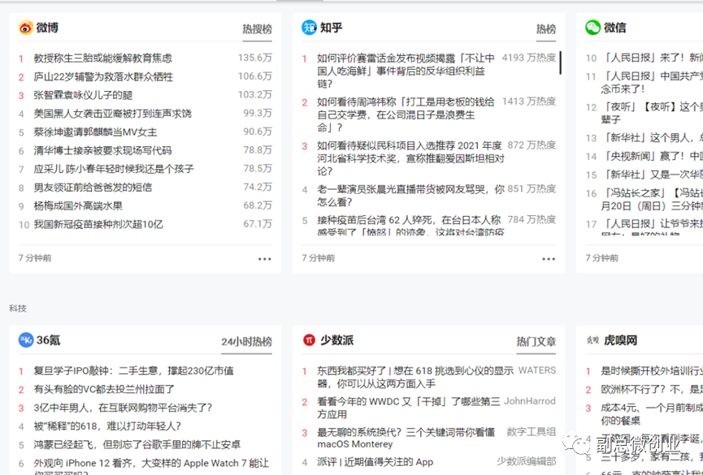Select the 热榜 tab on Zhihu card
This screenshot has height=475, width=703.
pyautogui.click(x=546, y=29)
